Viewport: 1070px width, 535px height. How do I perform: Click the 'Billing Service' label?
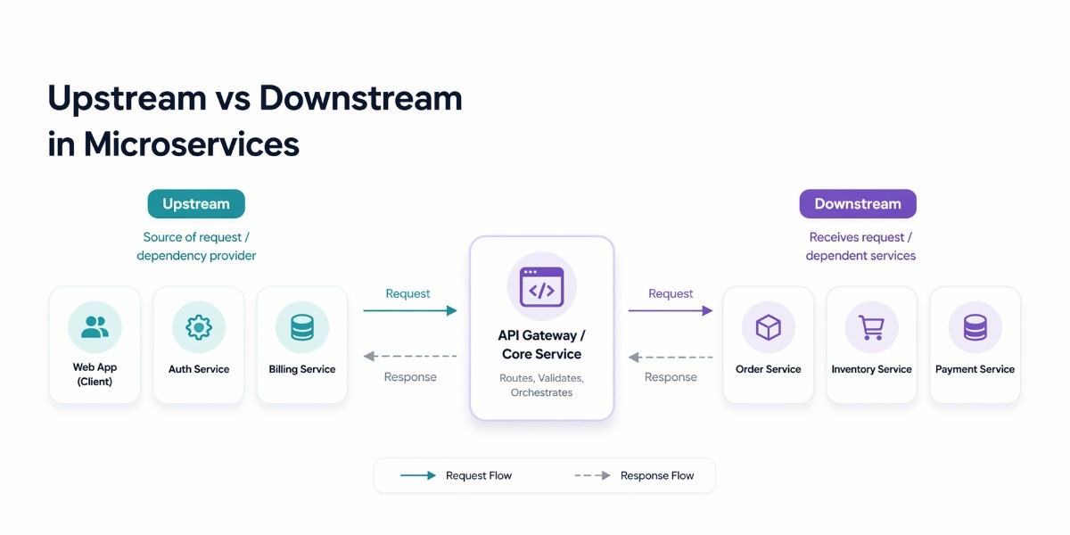pos(302,369)
